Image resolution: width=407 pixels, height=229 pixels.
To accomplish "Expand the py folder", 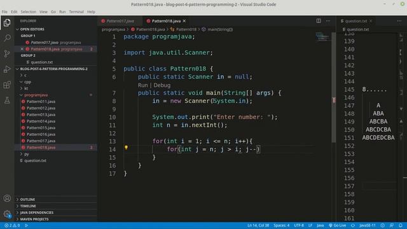I will click(x=26, y=154).
